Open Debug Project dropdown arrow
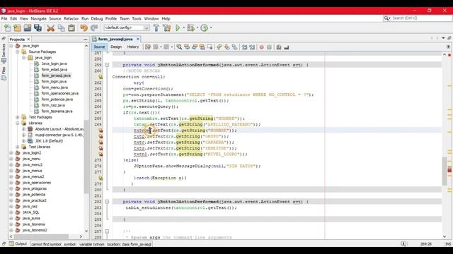Screen dimensions: 453x254 click(x=197, y=28)
